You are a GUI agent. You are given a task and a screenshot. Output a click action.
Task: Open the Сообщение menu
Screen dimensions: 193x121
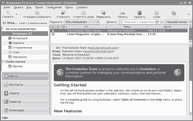tap(54, 7)
